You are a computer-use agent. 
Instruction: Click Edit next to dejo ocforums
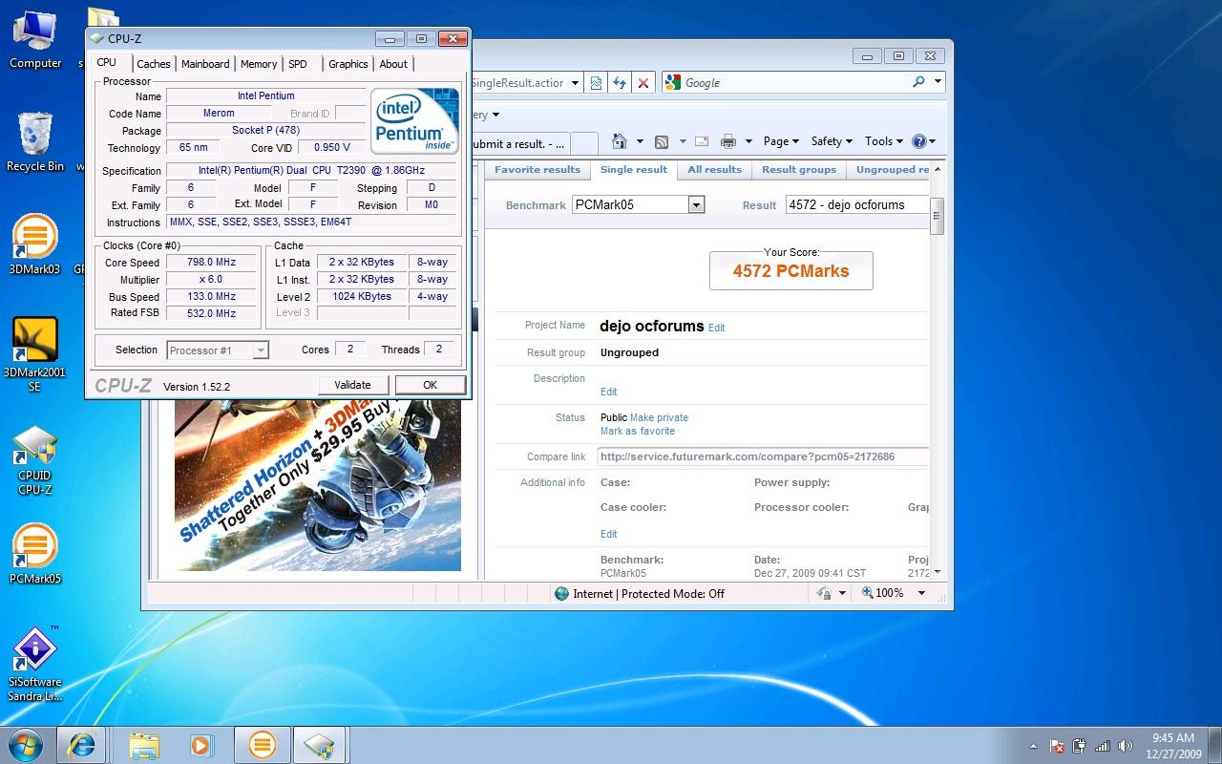point(716,328)
